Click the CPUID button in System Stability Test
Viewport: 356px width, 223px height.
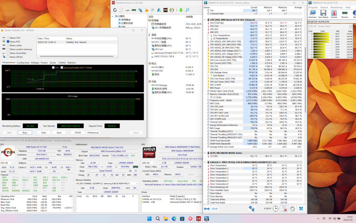click(x=78, y=133)
